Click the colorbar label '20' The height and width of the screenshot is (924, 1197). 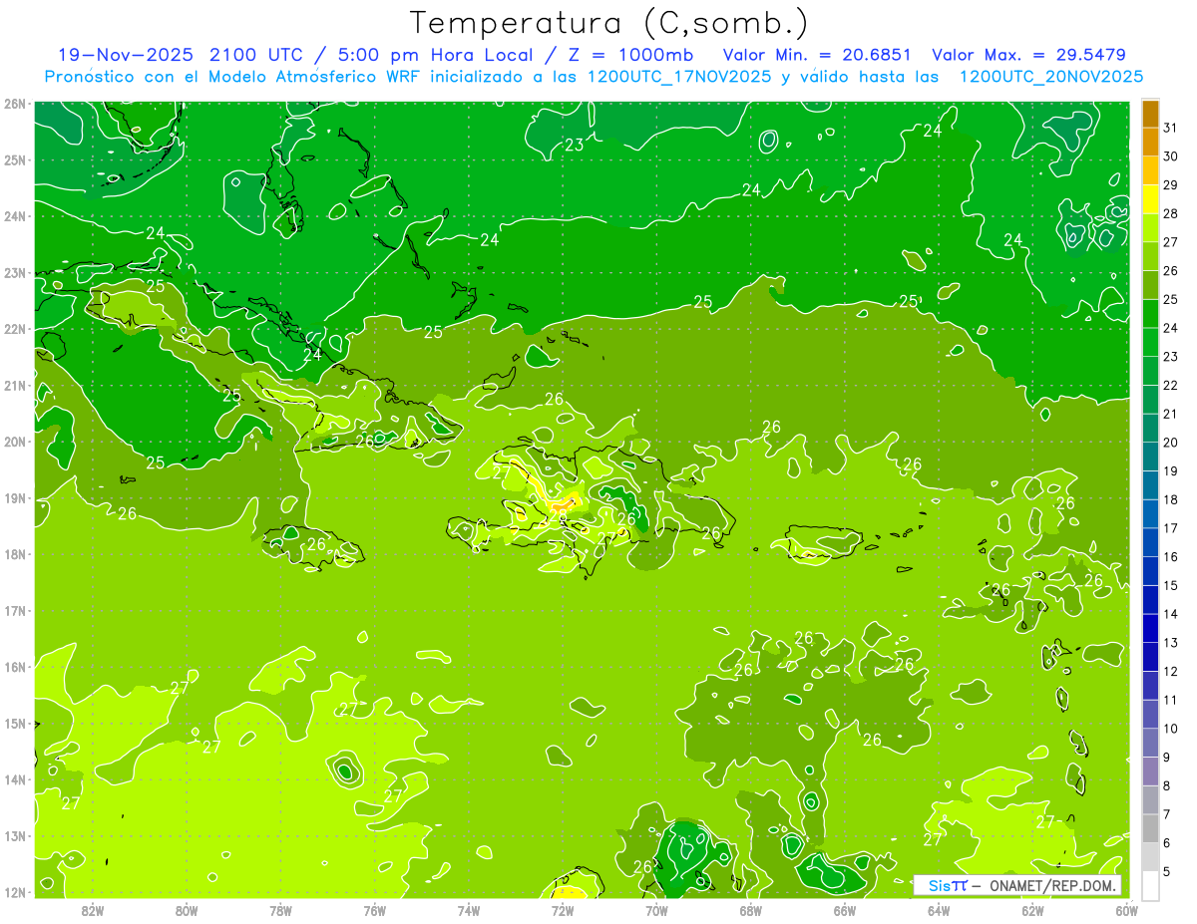tap(1171, 443)
